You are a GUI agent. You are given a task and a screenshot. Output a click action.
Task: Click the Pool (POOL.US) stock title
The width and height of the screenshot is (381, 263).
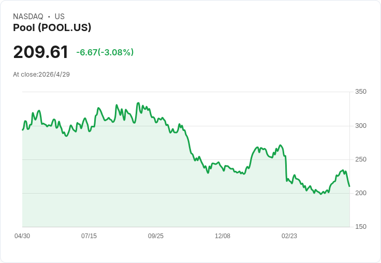coord(52,27)
